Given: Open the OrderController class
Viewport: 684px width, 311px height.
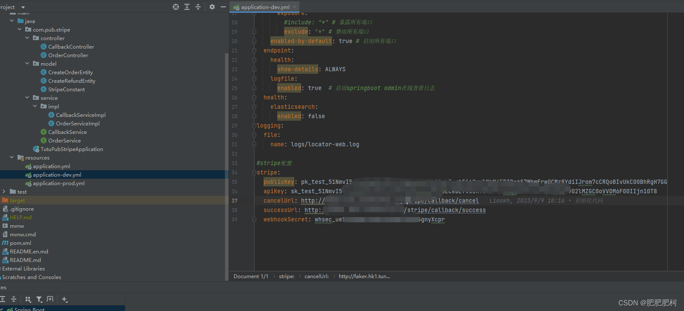Looking at the screenshot, I should 68,55.
